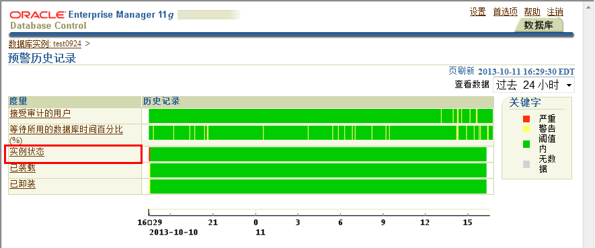The width and height of the screenshot is (595, 248).
Task: Go to 数据库实例: test0924 breadcrumb
Action: pyautogui.click(x=45, y=44)
